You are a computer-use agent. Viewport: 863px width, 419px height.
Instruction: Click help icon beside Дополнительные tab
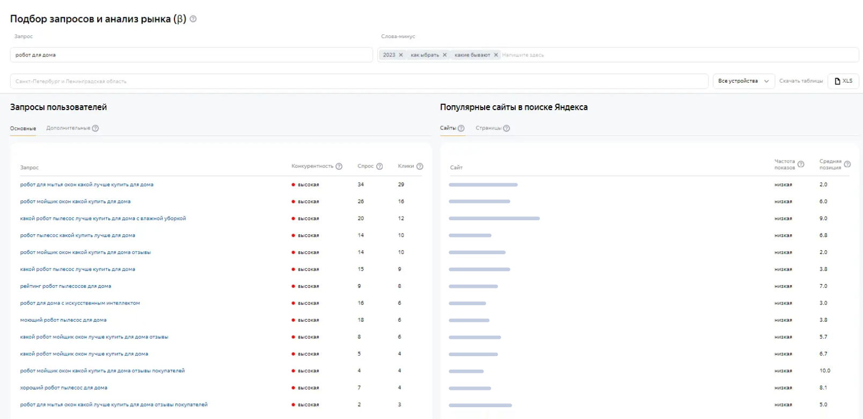click(96, 128)
